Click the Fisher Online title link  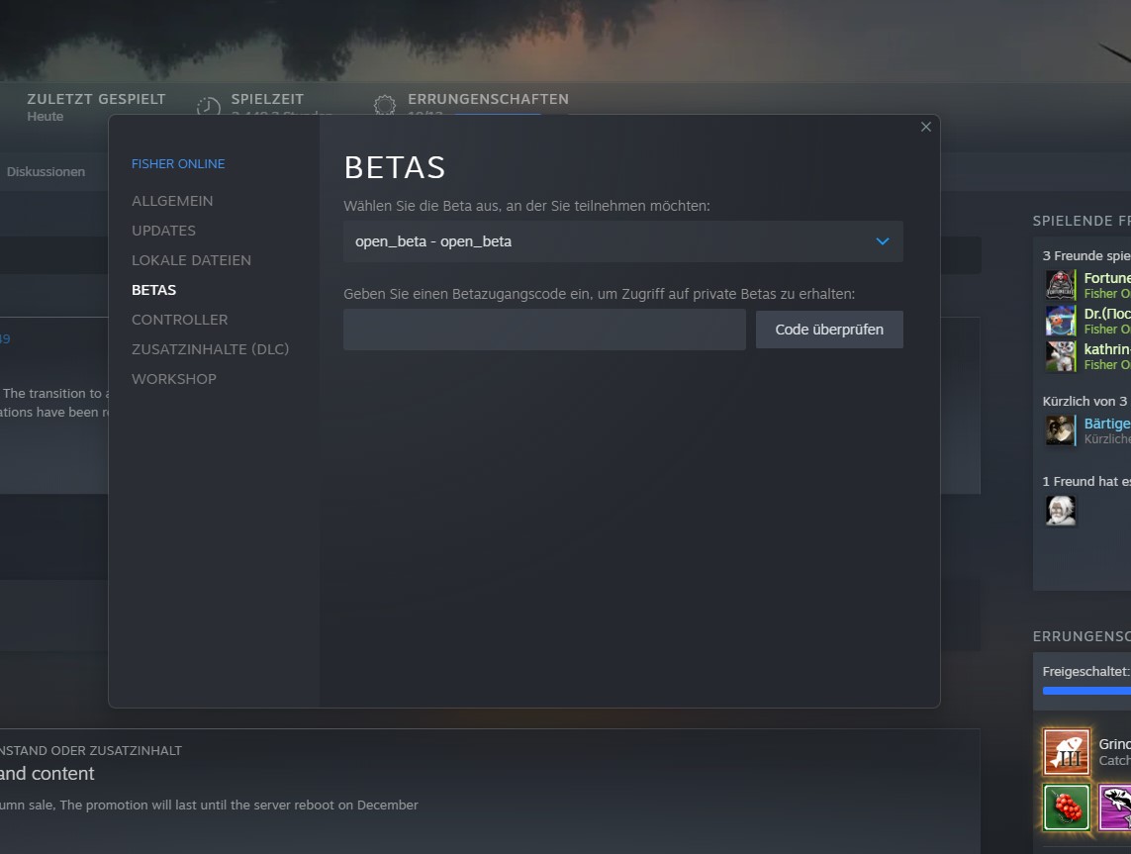pos(178,163)
